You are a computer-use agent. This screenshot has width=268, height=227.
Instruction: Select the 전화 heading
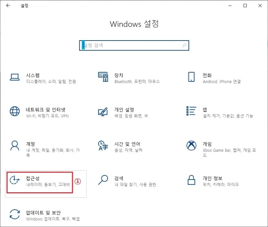(x=207, y=75)
